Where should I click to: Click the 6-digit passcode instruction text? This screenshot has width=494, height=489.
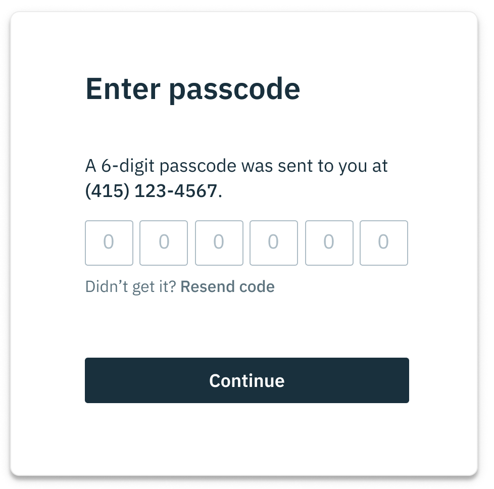[x=236, y=166]
